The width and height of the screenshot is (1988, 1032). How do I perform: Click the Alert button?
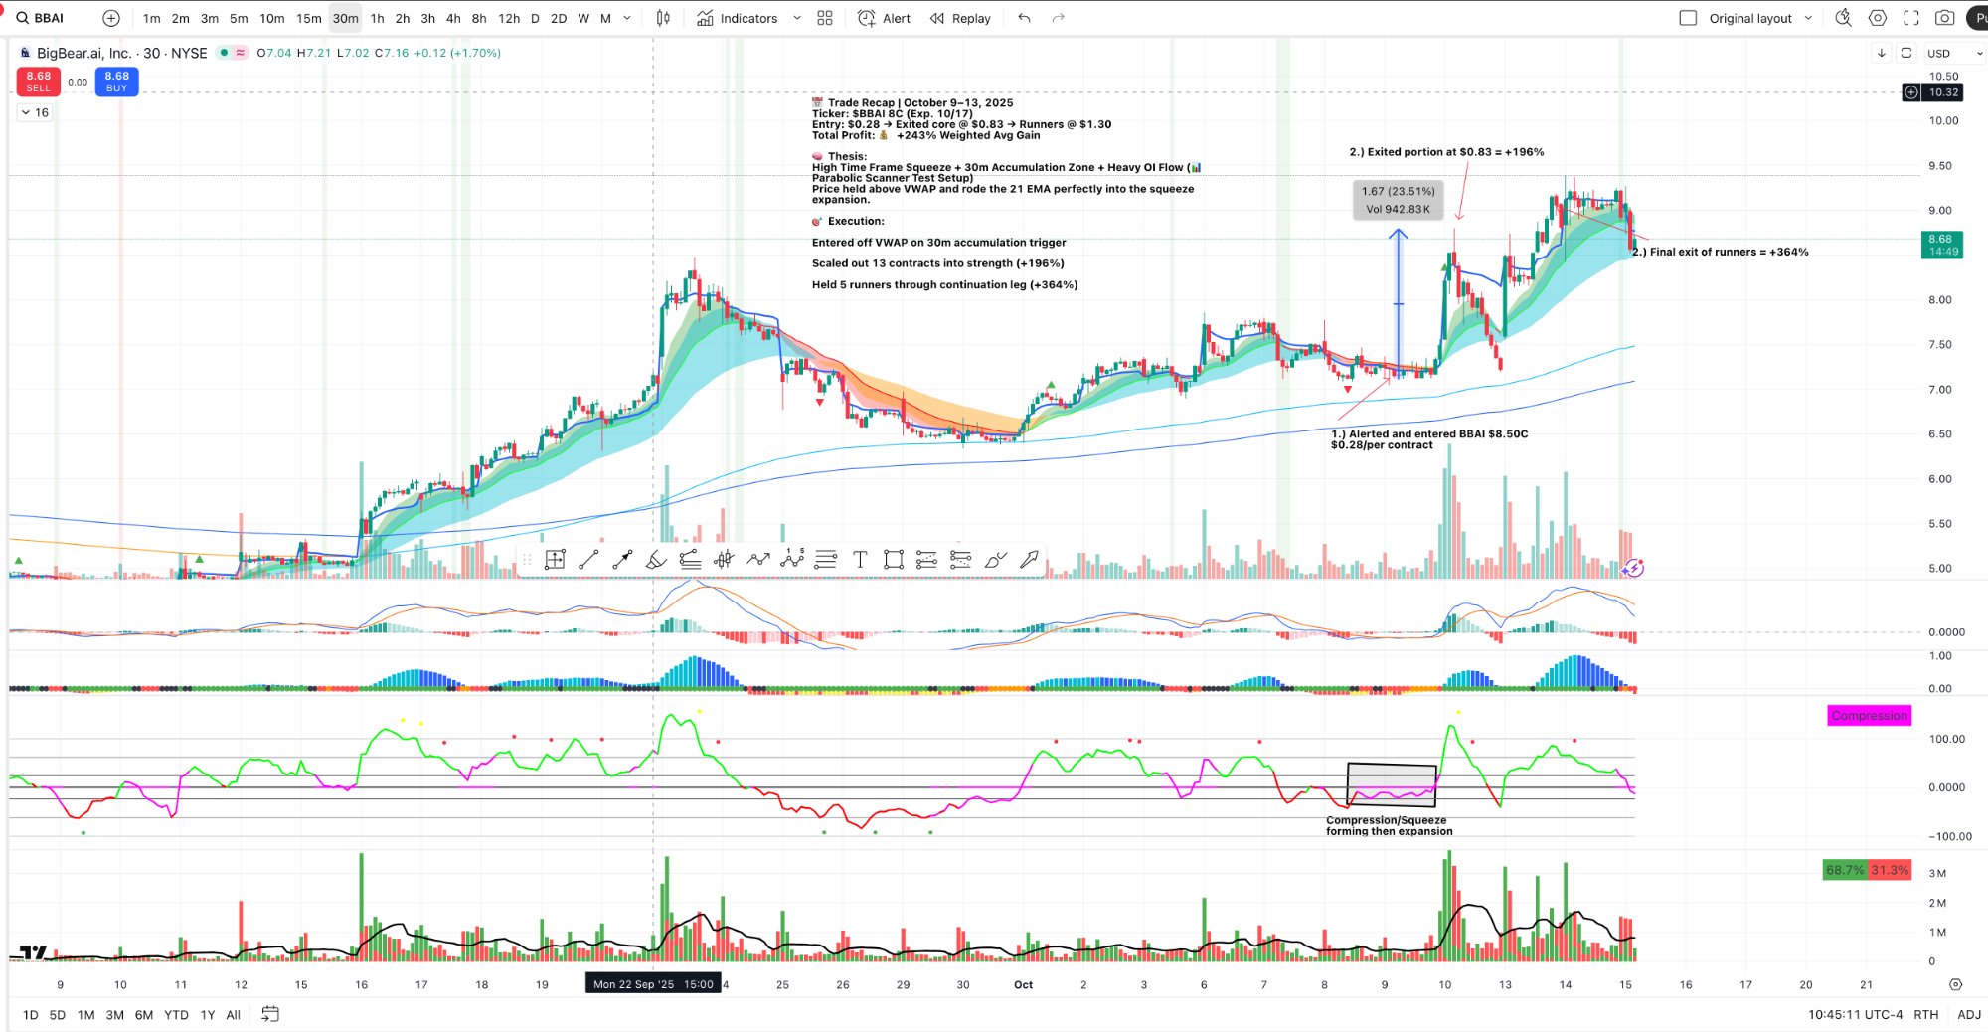884,18
